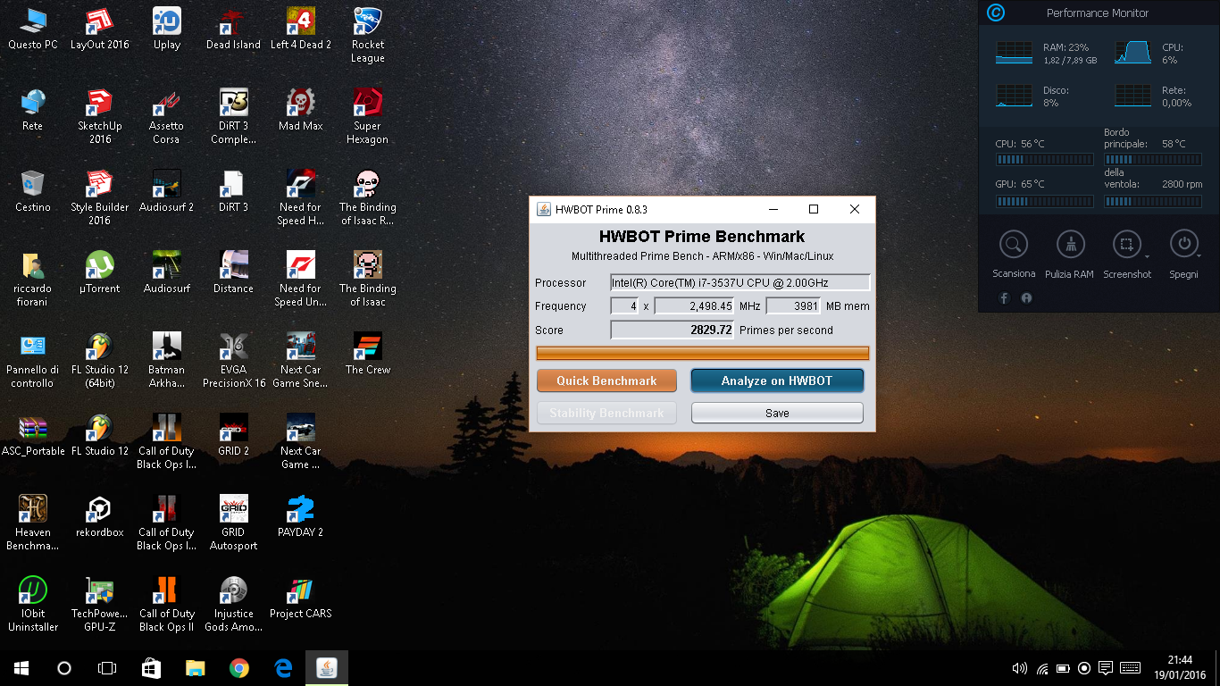Select the Cestino recycle bin

click(x=33, y=191)
